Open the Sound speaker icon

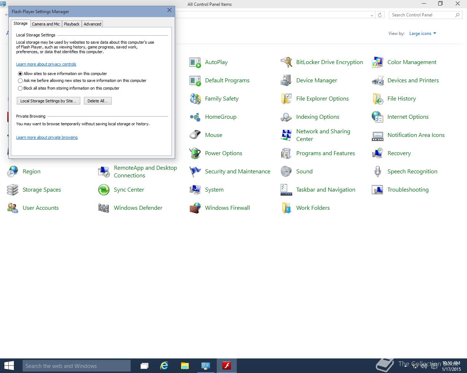(x=286, y=172)
